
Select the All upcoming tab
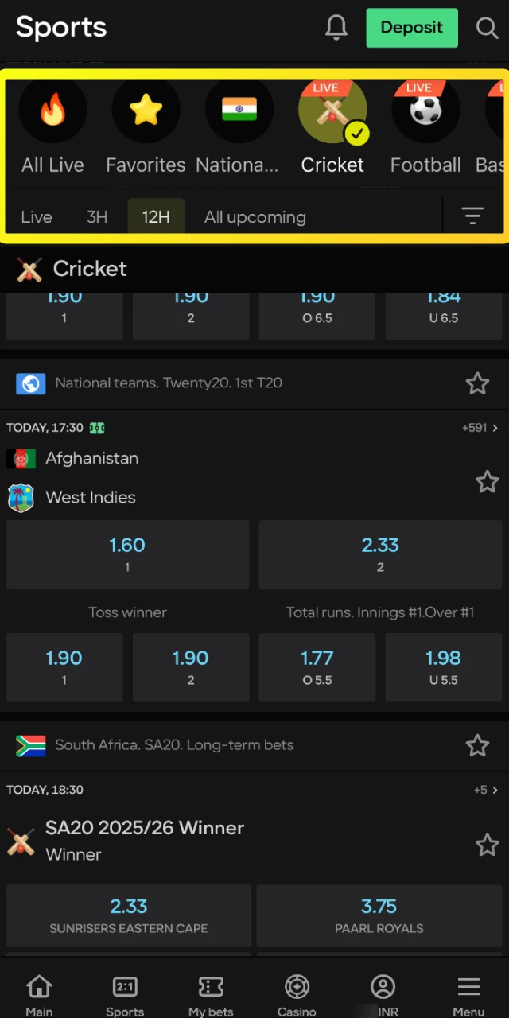[x=254, y=216]
